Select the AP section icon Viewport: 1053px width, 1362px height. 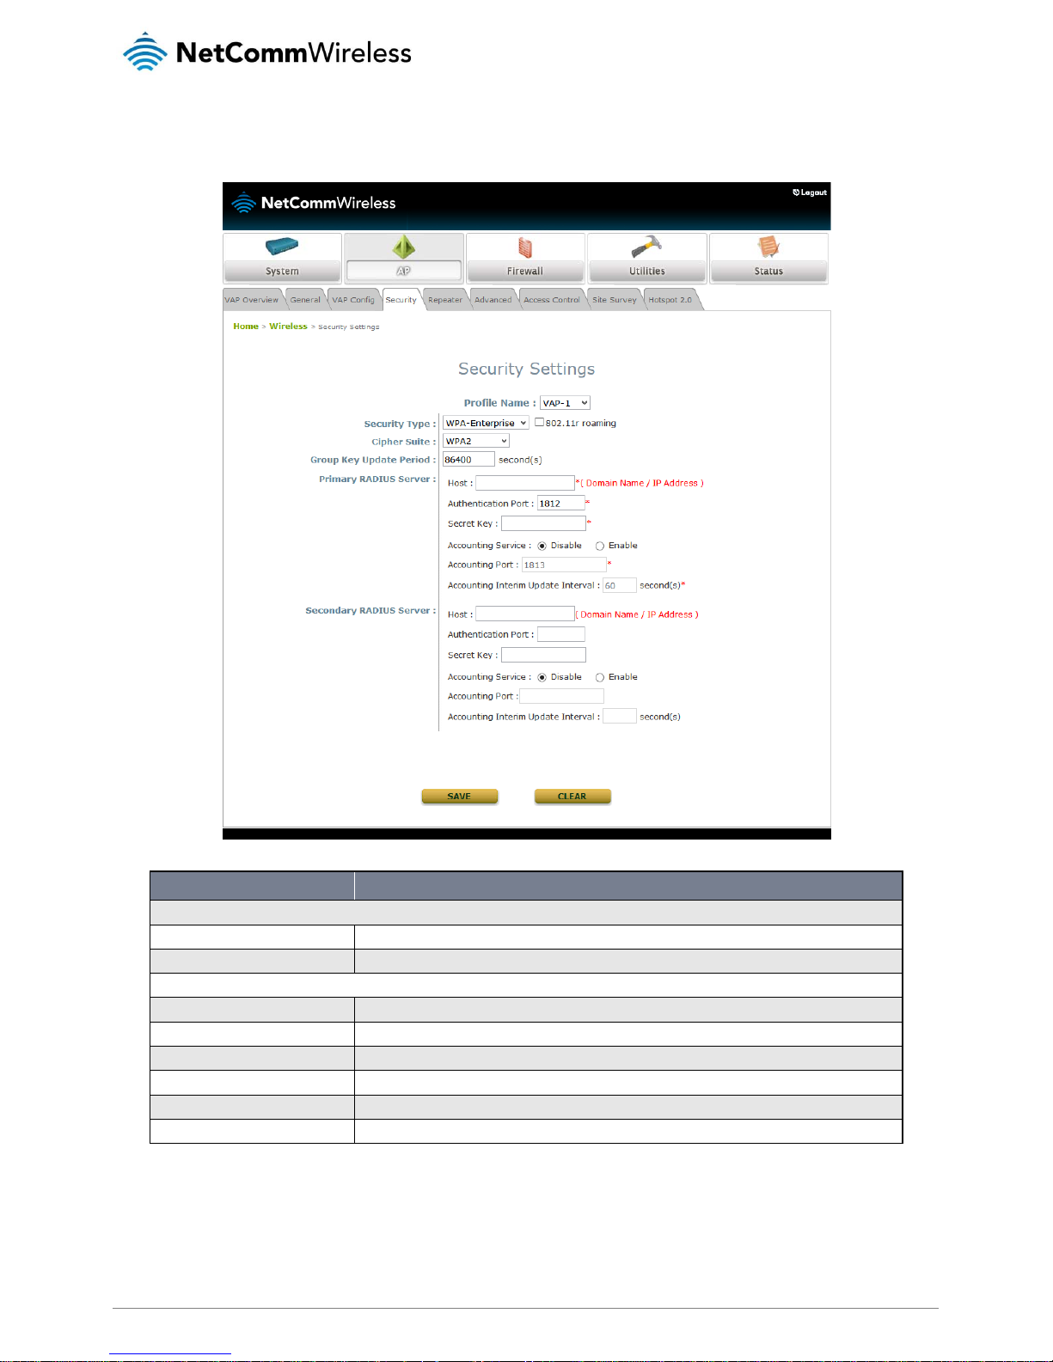(404, 247)
